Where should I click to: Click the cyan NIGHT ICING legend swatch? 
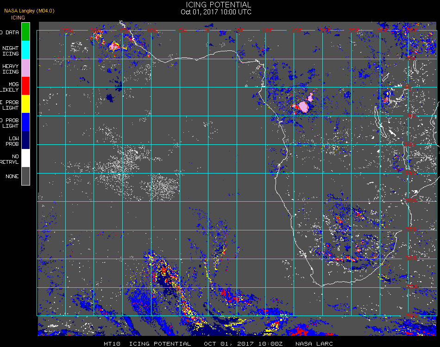tap(25, 50)
